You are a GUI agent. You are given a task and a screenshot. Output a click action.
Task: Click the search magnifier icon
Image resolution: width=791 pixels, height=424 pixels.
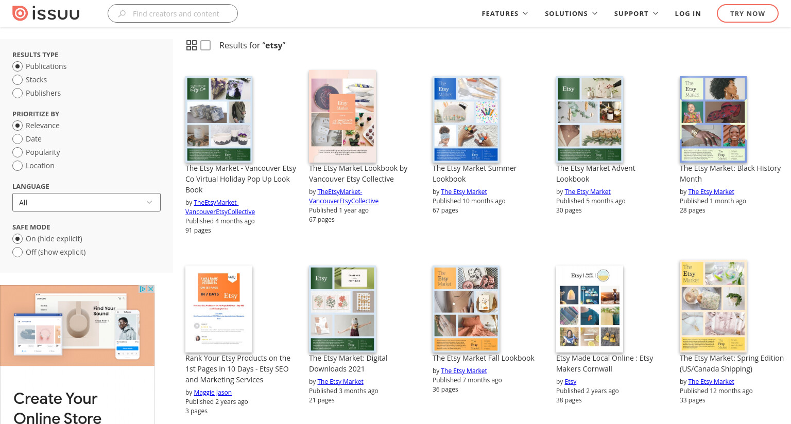click(x=122, y=14)
